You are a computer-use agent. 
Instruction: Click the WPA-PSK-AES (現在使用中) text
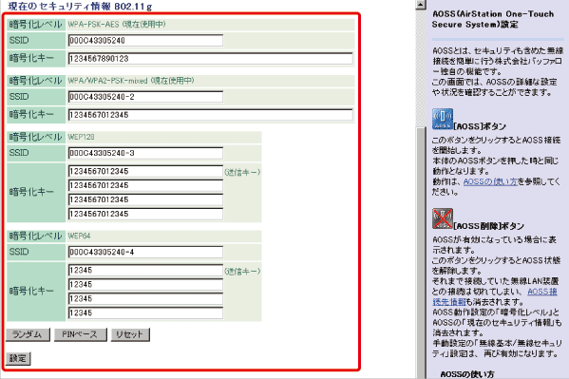click(117, 25)
